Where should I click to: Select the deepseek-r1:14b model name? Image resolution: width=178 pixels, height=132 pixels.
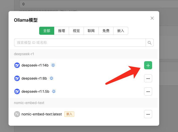click(35, 65)
